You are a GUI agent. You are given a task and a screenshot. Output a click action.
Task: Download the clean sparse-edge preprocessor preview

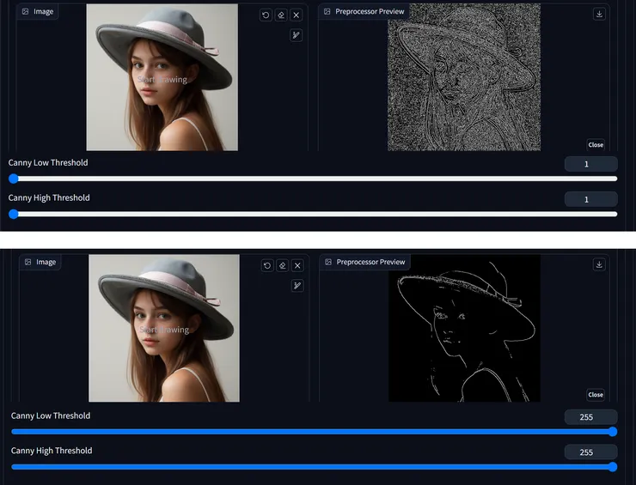(x=599, y=264)
